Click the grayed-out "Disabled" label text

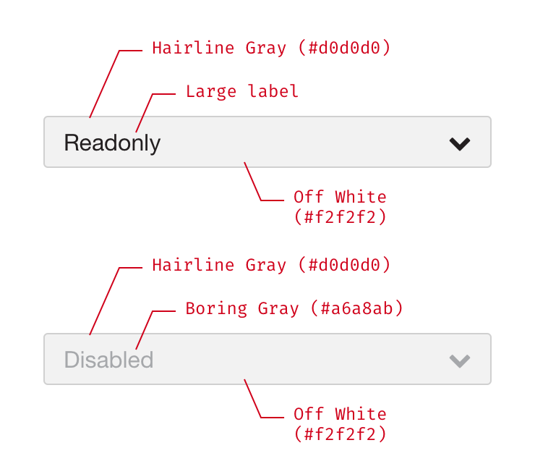[108, 360]
